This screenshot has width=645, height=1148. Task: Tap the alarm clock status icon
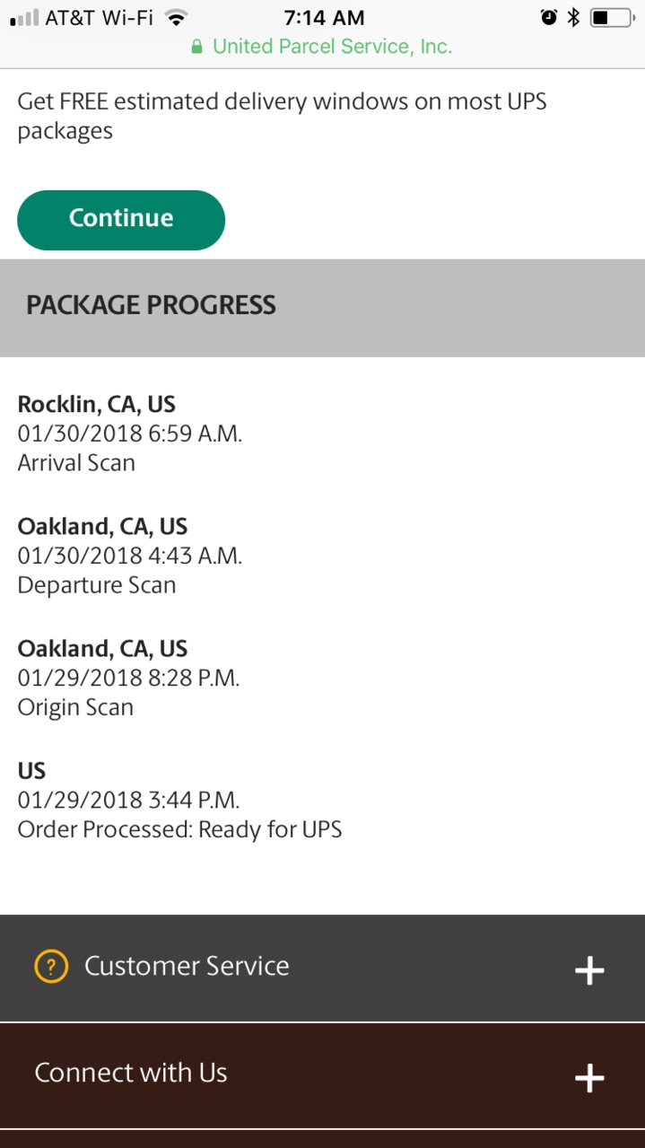(x=549, y=18)
